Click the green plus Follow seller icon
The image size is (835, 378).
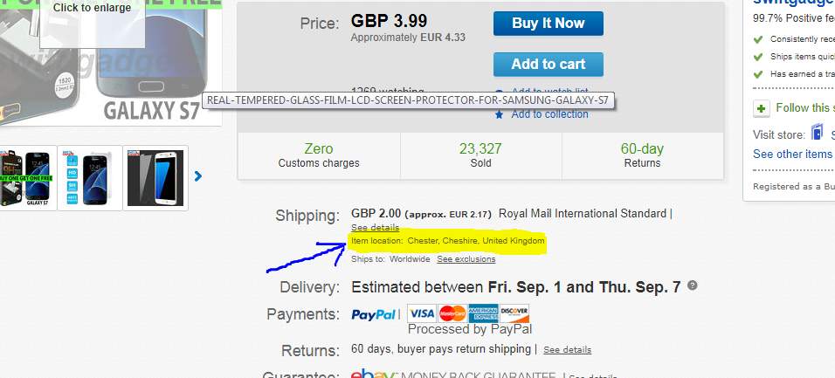[x=762, y=108]
